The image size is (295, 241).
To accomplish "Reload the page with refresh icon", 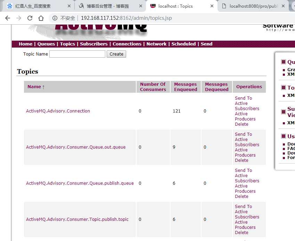I will pyautogui.click(x=30, y=18).
